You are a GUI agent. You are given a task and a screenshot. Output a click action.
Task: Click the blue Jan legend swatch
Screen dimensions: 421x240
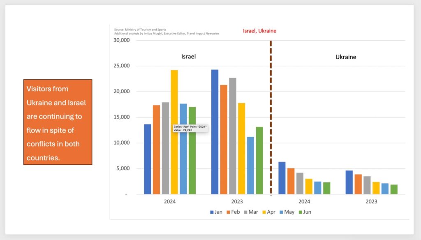pos(212,212)
